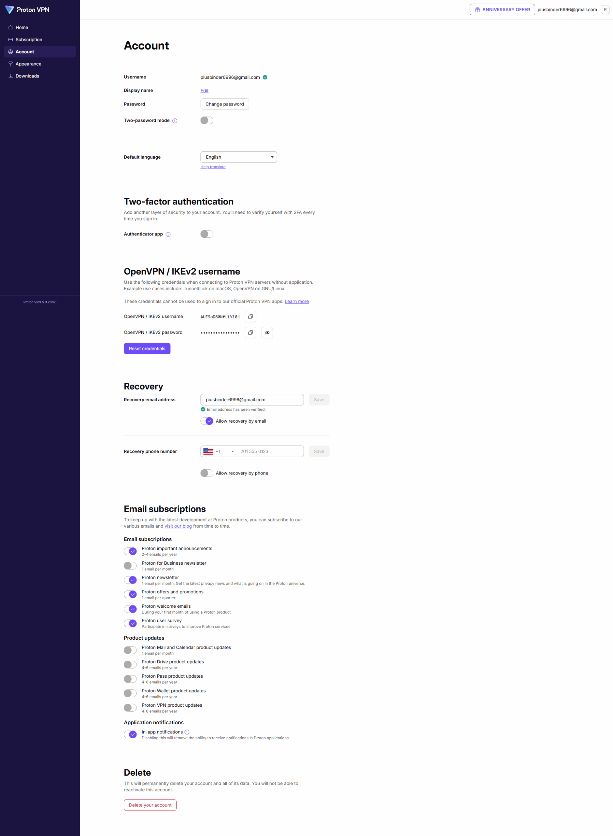Show info about Authenticator app
Viewport: 613px width, 836px height.
[x=168, y=234]
